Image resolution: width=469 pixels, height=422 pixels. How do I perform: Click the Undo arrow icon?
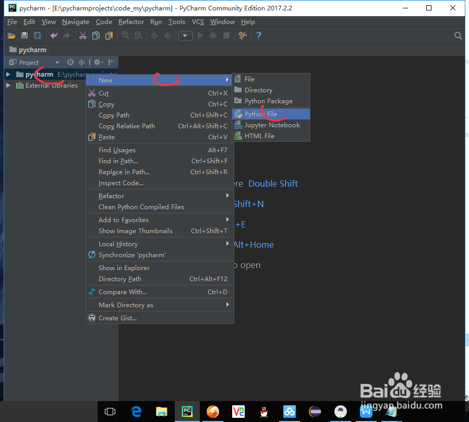54,36
